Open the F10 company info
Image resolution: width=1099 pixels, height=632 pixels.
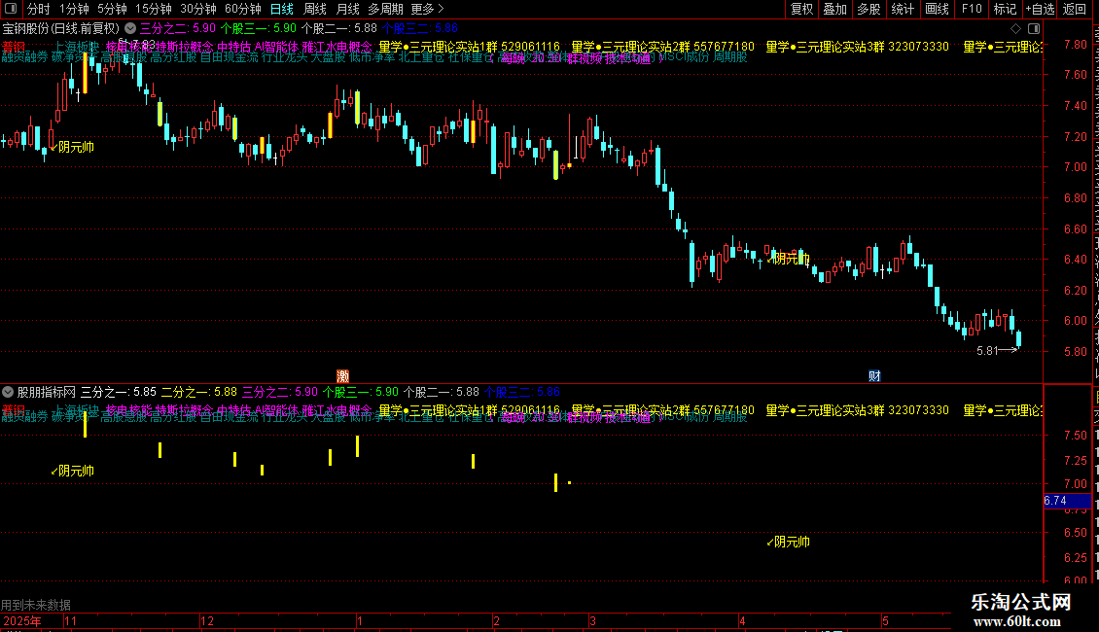tap(972, 9)
